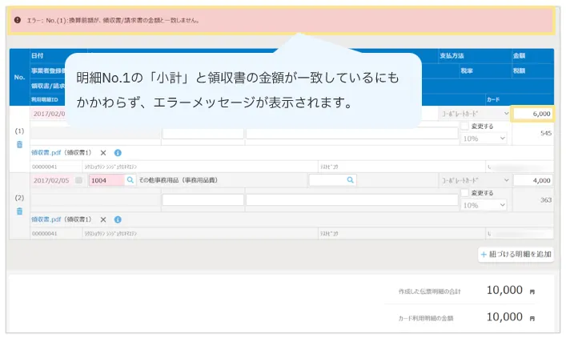Click search icon in row (2) lookup field
This screenshot has width=566, height=338.
click(x=349, y=181)
